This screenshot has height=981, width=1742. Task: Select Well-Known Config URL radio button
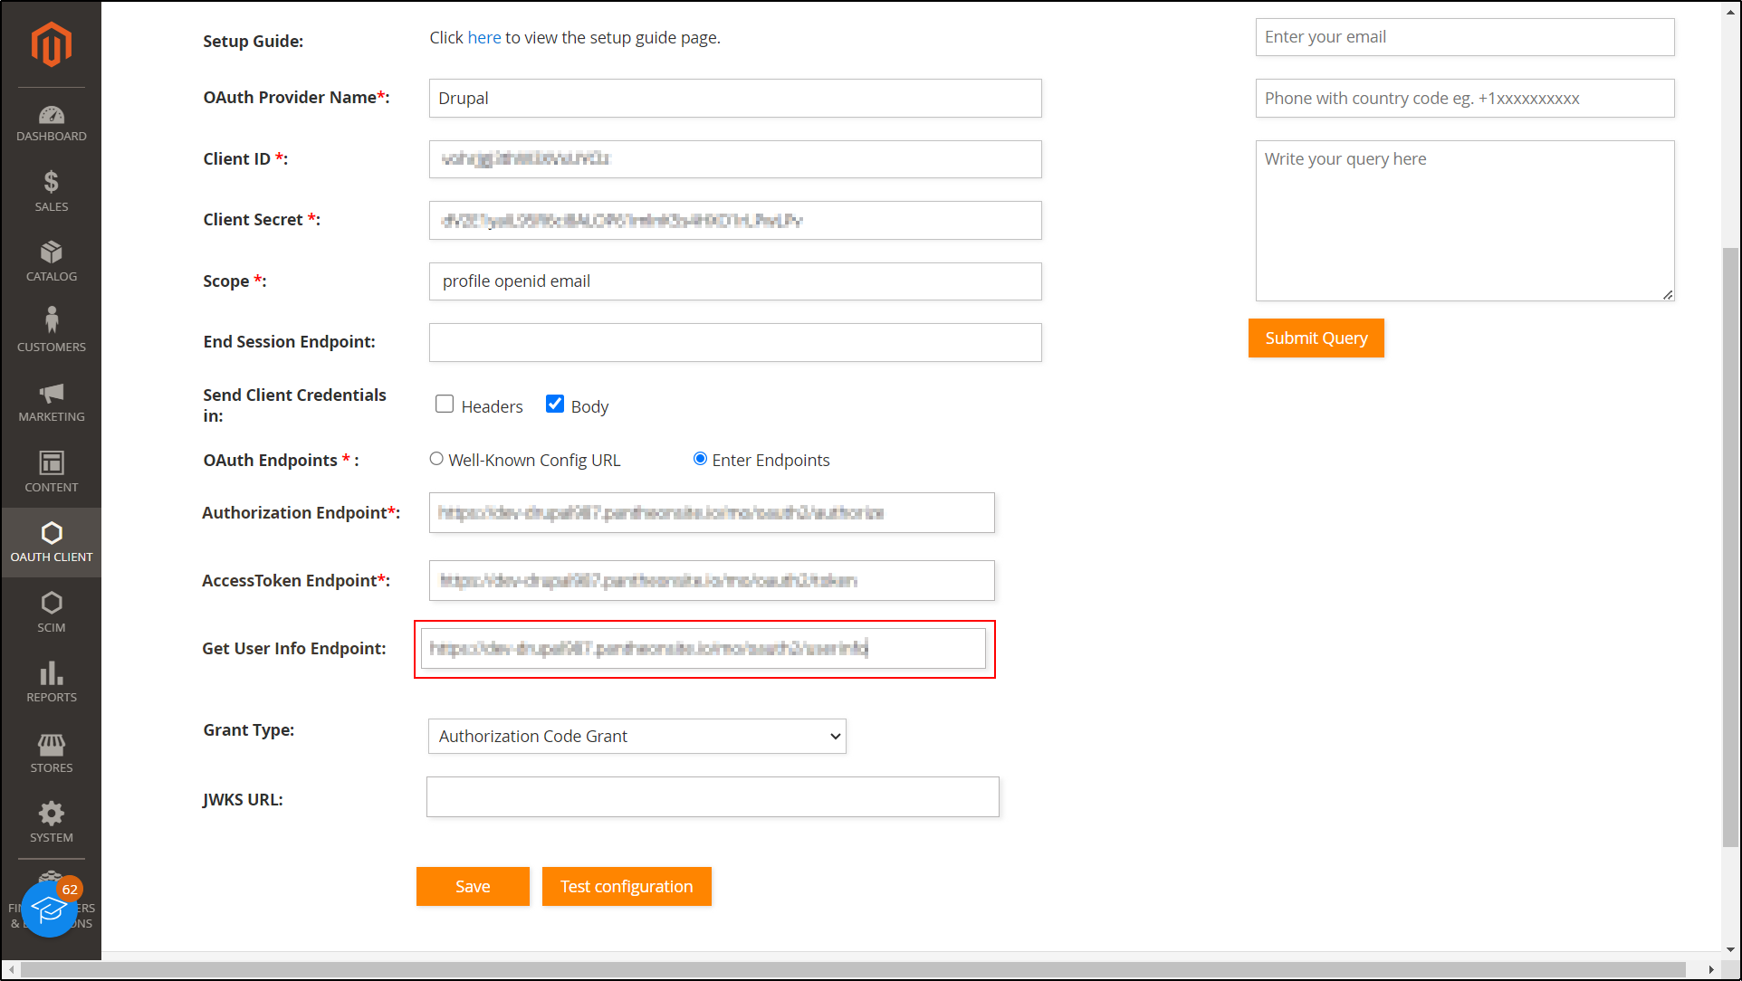tap(436, 459)
